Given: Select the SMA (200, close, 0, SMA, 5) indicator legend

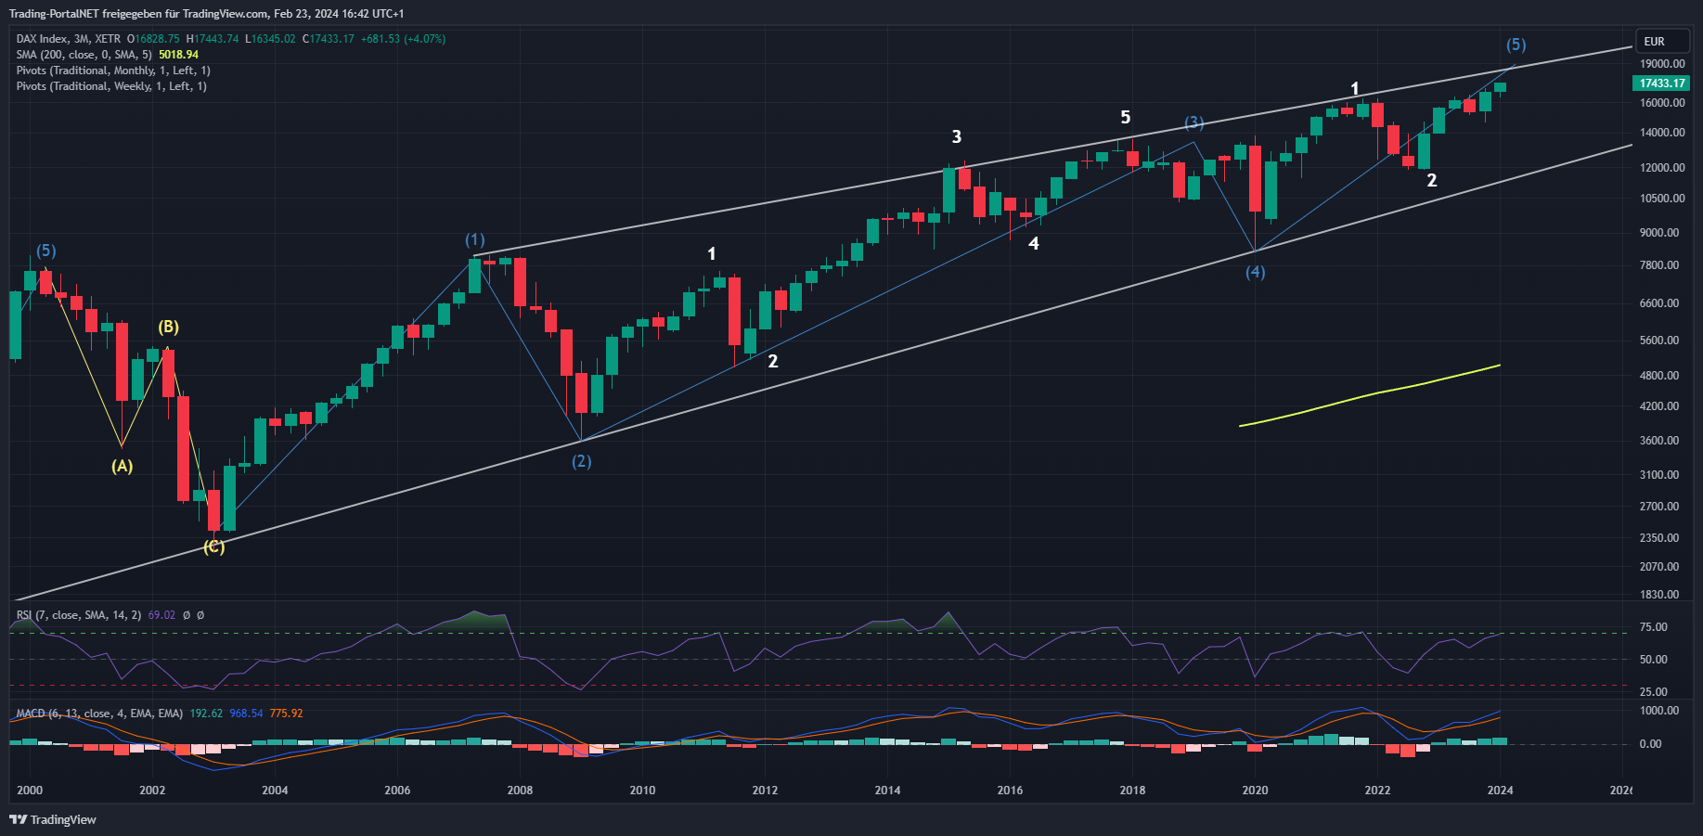Looking at the screenshot, I should (x=84, y=55).
